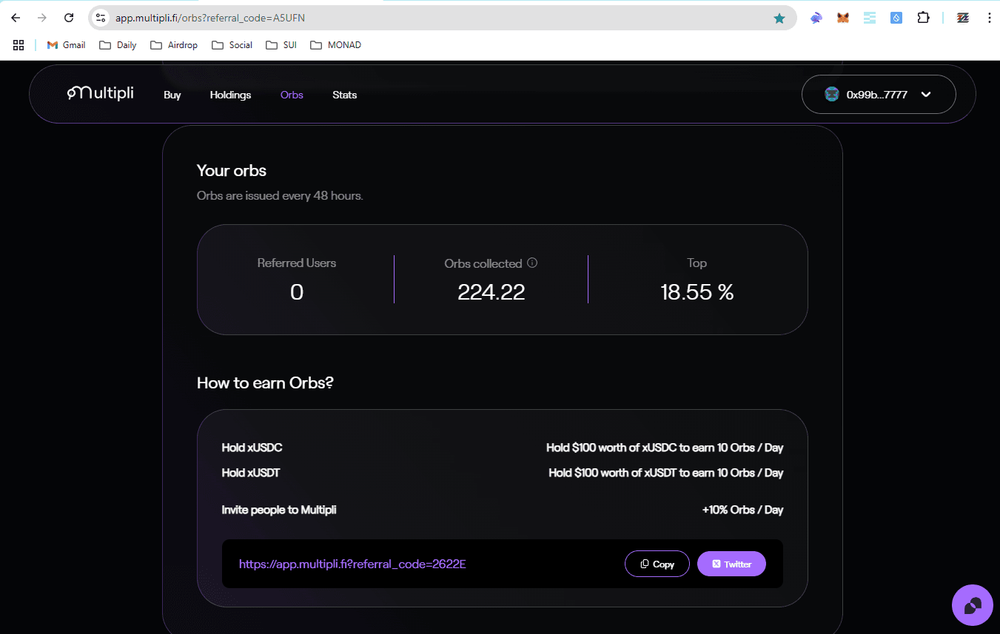The image size is (1000, 634).
Task: Open the chat support bubble
Action: pos(972,605)
